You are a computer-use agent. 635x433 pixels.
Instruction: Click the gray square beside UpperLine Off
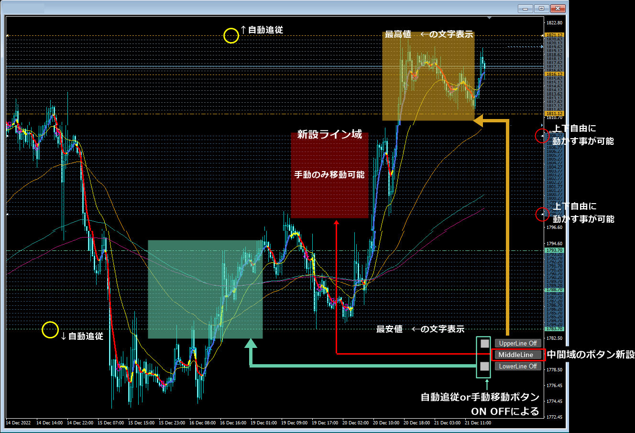coord(485,343)
